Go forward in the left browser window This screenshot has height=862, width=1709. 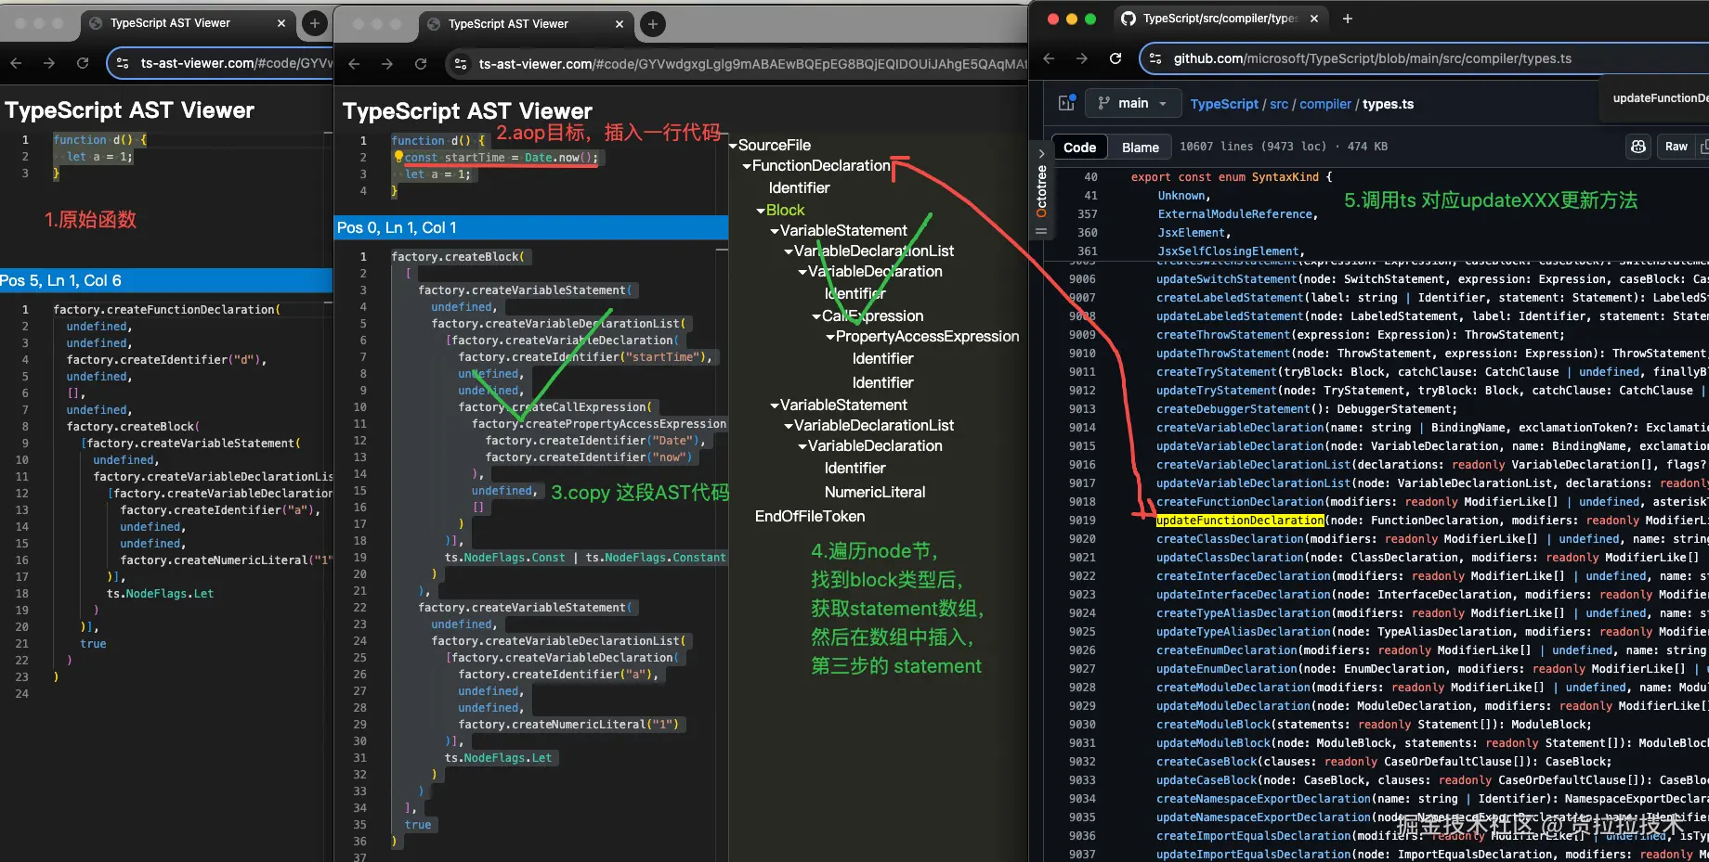coord(49,63)
